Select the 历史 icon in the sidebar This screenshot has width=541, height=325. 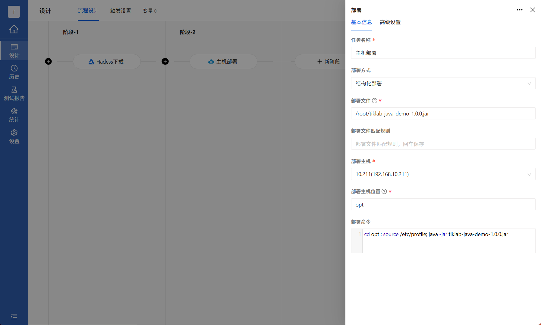point(14,72)
